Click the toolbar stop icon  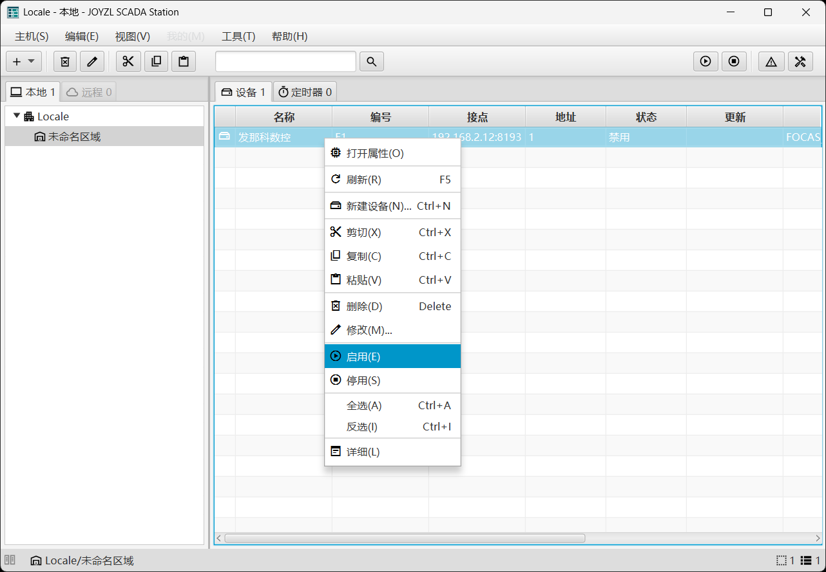pyautogui.click(x=734, y=62)
